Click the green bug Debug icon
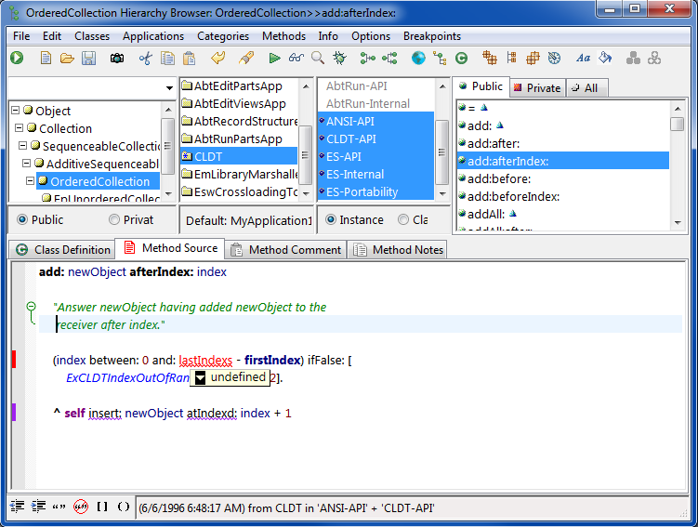The image size is (698, 527). pos(340,58)
